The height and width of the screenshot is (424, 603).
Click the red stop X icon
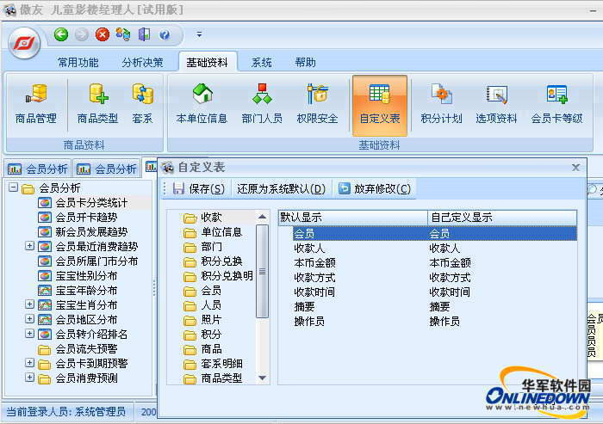click(x=103, y=35)
